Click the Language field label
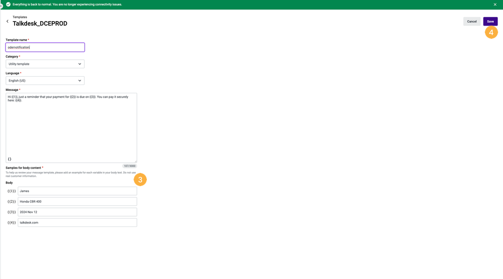Image resolution: width=503 pixels, height=279 pixels. coord(12,73)
